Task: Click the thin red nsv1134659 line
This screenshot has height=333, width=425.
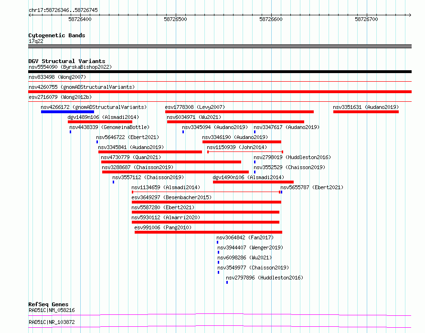Action: click(206, 192)
